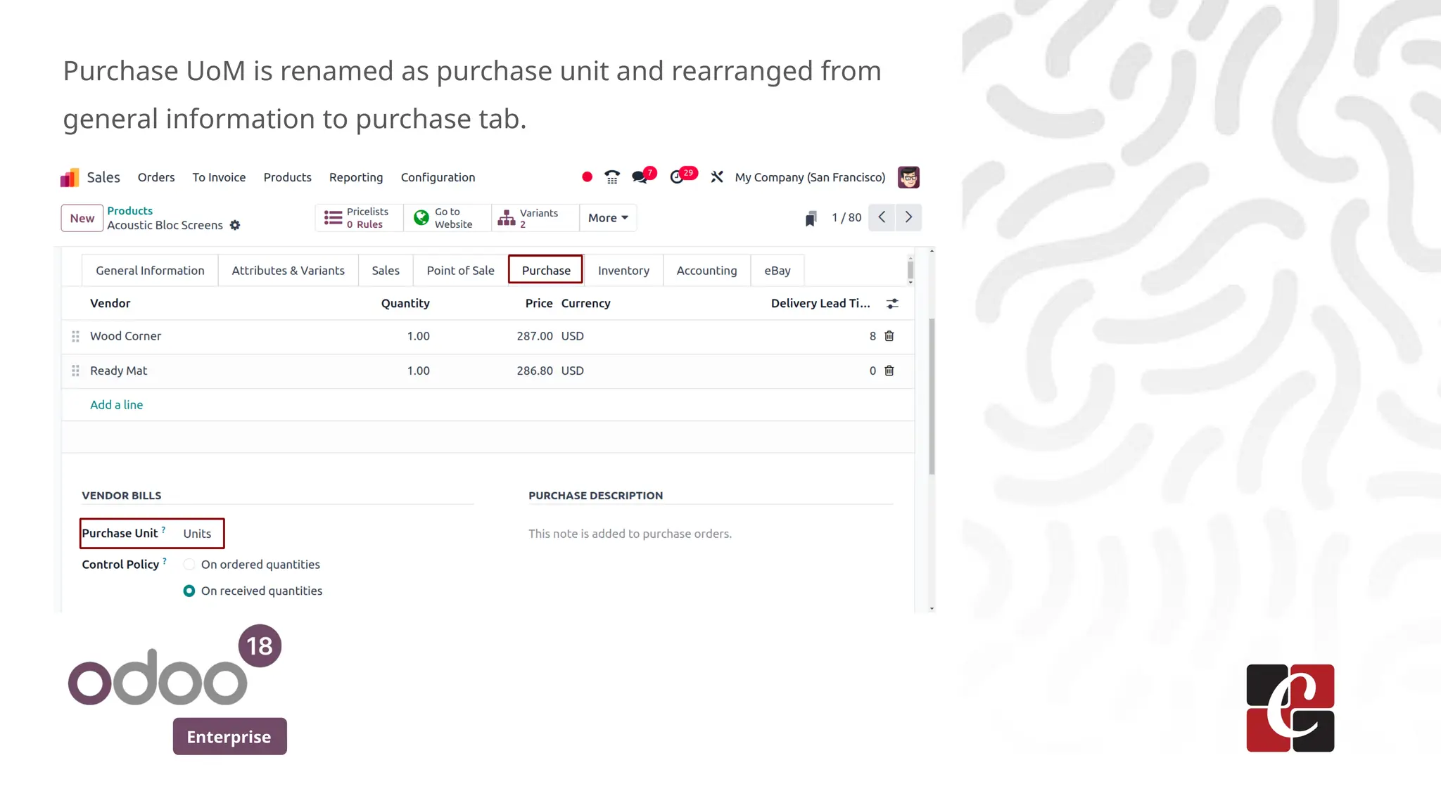Click the Wood Corner vendor name
This screenshot has height=810, width=1441.
(125, 336)
